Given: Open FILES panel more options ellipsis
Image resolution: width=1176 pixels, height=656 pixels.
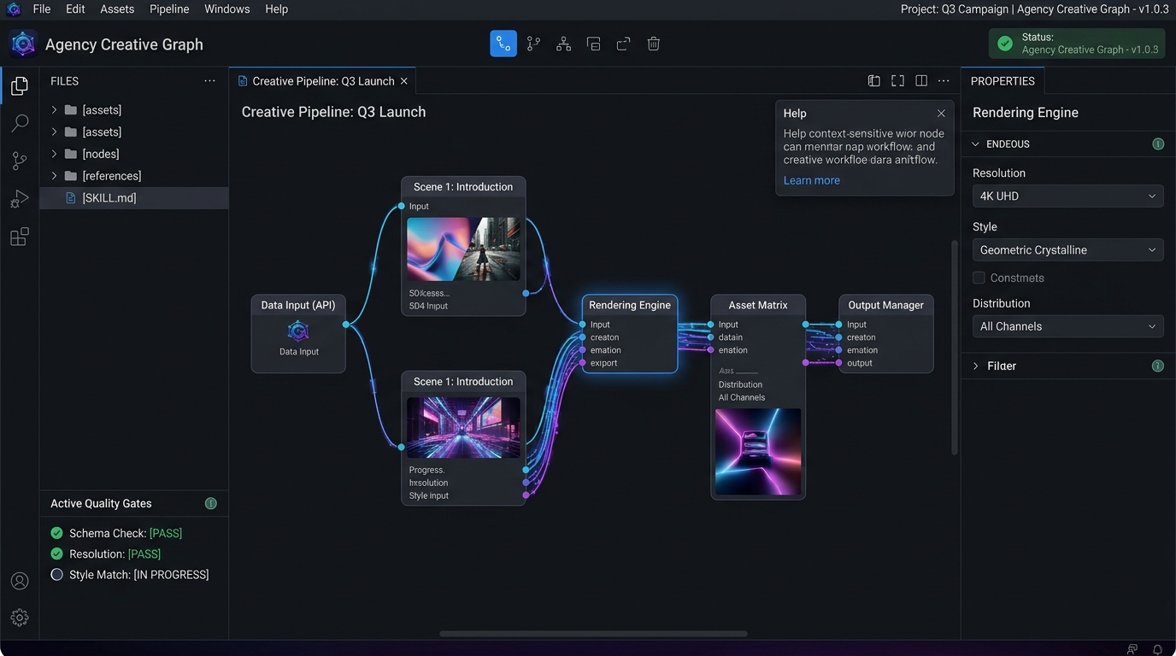Looking at the screenshot, I should (209, 81).
